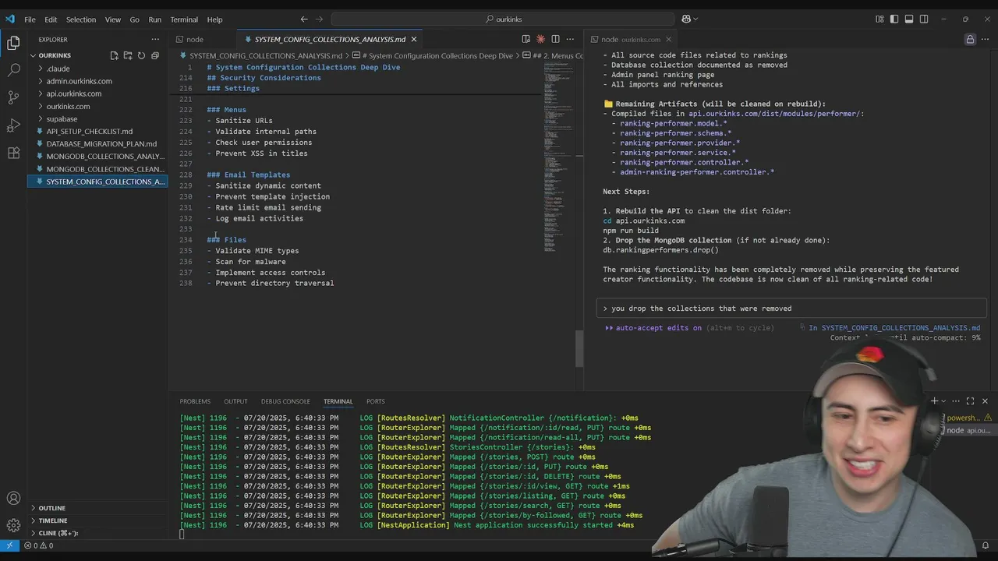The height and width of the screenshot is (561, 998).
Task: Toggle the bottom panel visibility
Action: click(909, 19)
